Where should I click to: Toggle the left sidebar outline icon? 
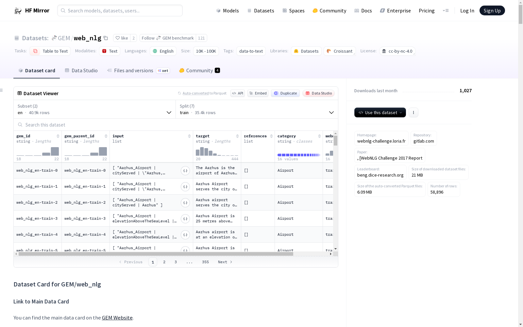(x=1, y=90)
